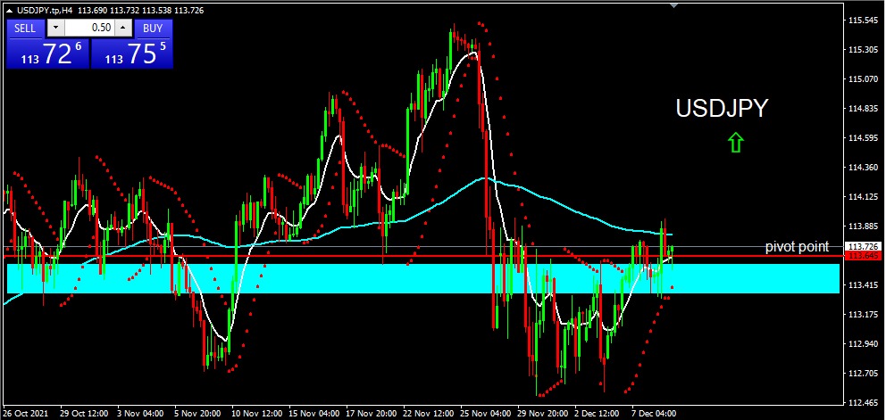
Task: Click price scale value 115.305
Action: (x=863, y=50)
